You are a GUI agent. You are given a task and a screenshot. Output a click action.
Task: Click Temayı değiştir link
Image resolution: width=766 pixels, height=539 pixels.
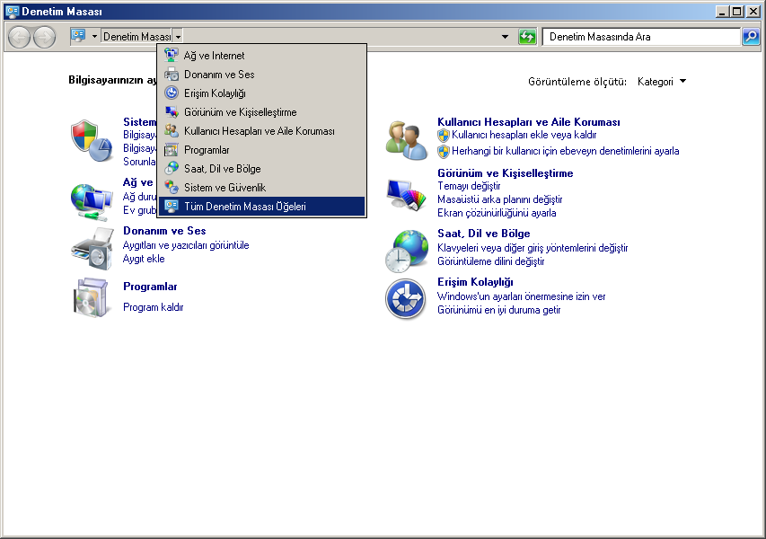click(x=469, y=186)
